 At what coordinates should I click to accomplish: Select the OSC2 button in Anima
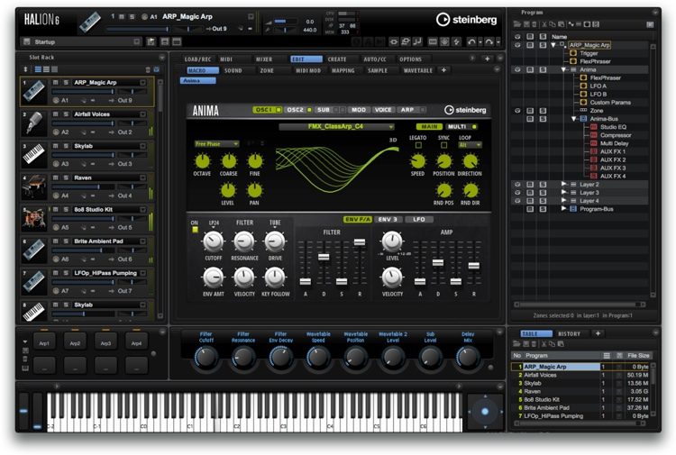pyautogui.click(x=295, y=109)
